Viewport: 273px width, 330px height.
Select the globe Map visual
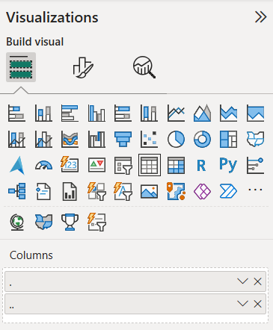click(16, 222)
